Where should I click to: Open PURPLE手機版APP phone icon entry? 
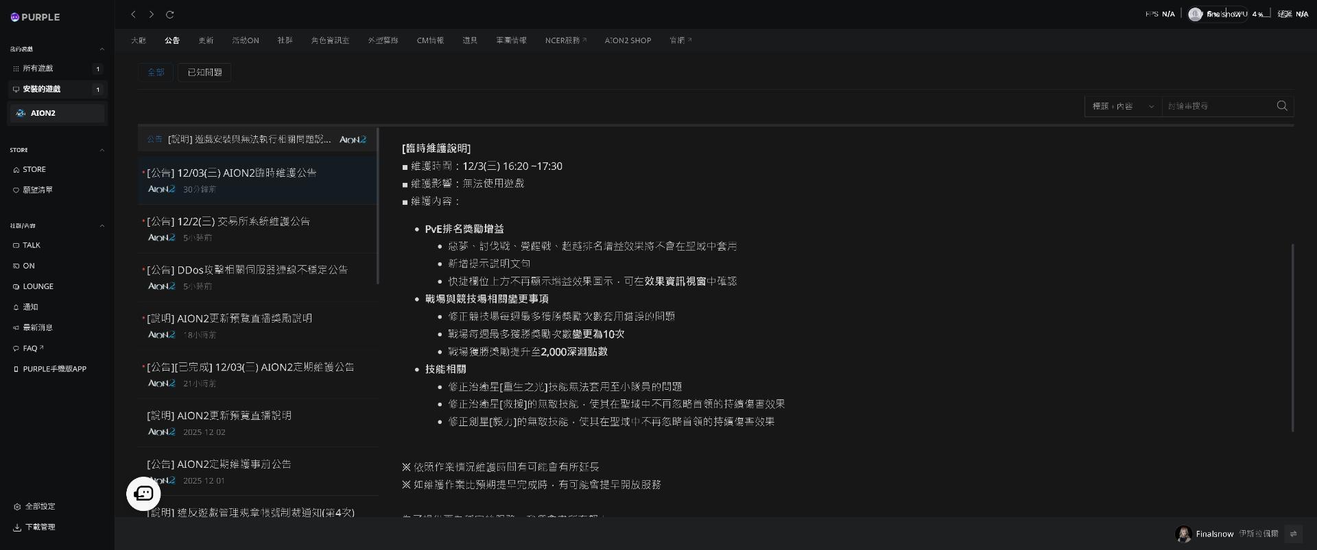pos(49,368)
